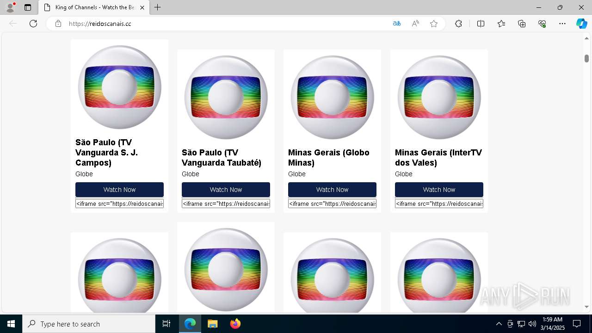Click Watch Now for Globo Minas
The width and height of the screenshot is (592, 333).
click(x=332, y=190)
